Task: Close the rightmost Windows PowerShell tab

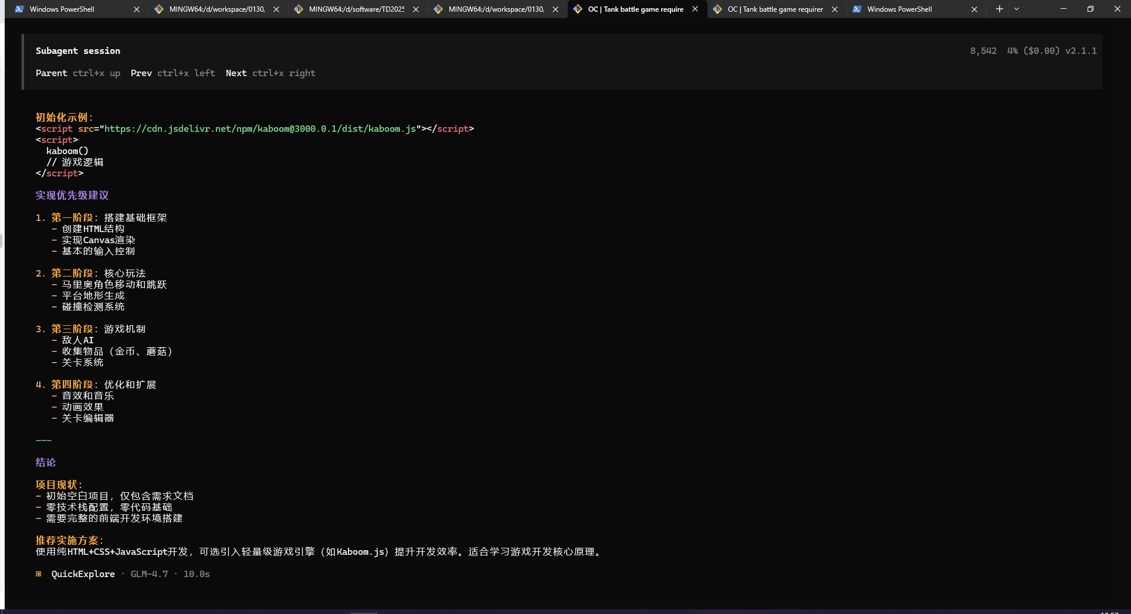Action: (974, 9)
